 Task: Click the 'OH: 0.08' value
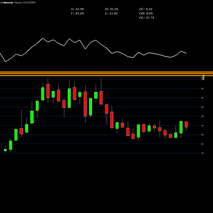pos(146,14)
